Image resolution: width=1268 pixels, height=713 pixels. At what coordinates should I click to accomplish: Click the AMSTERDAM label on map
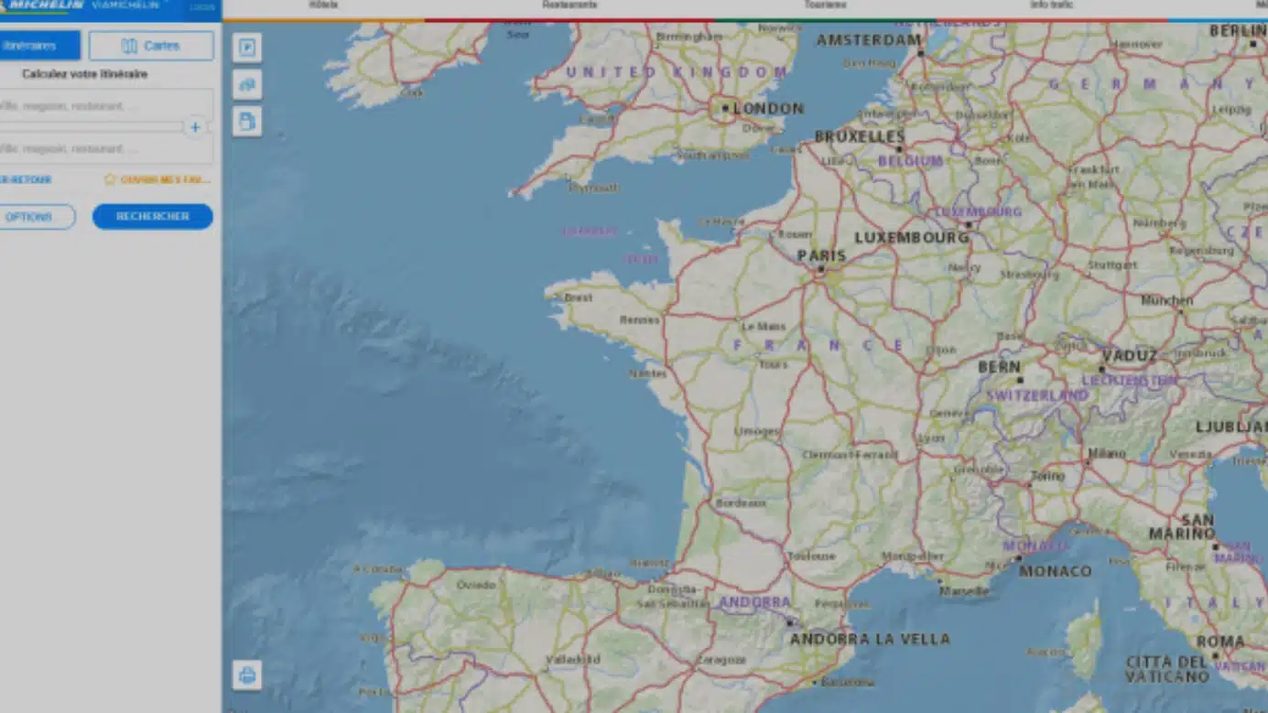click(869, 40)
